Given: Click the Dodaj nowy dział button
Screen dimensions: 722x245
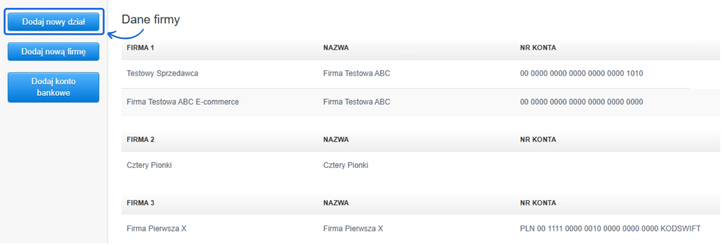Looking at the screenshot, I should pos(54,22).
